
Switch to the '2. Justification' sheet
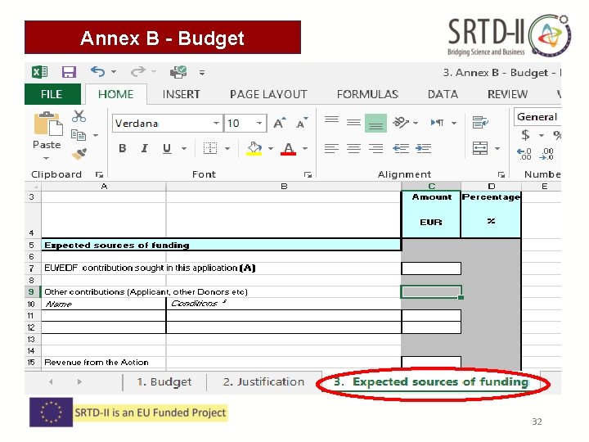tap(263, 382)
